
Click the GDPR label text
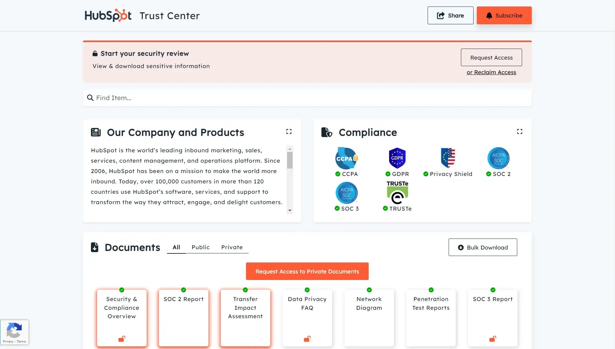coord(400,174)
